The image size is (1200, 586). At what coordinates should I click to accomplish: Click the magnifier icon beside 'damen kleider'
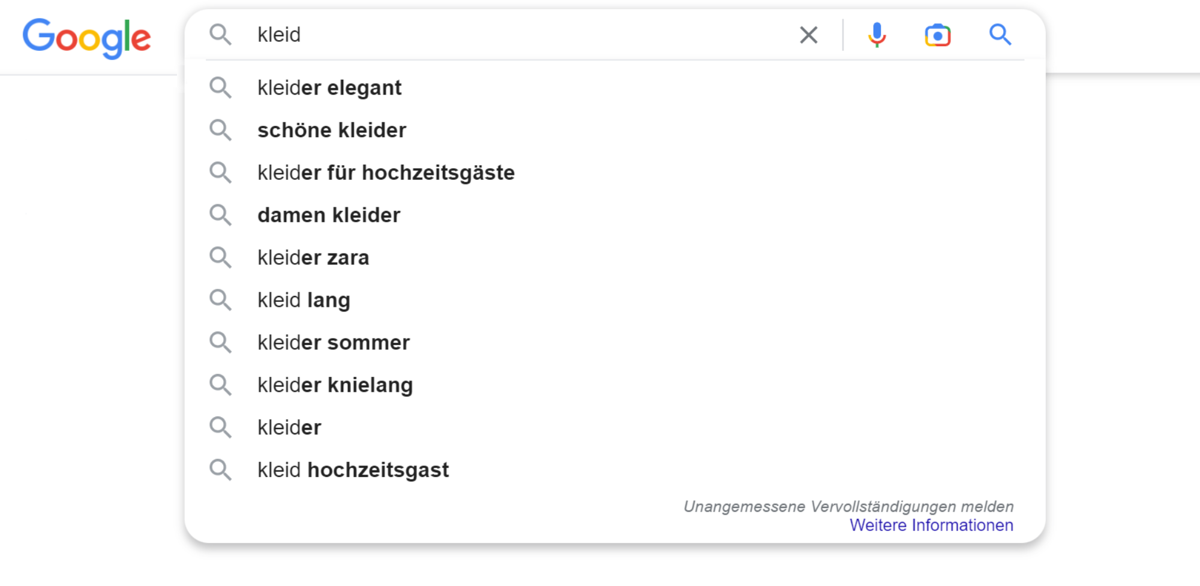point(221,215)
